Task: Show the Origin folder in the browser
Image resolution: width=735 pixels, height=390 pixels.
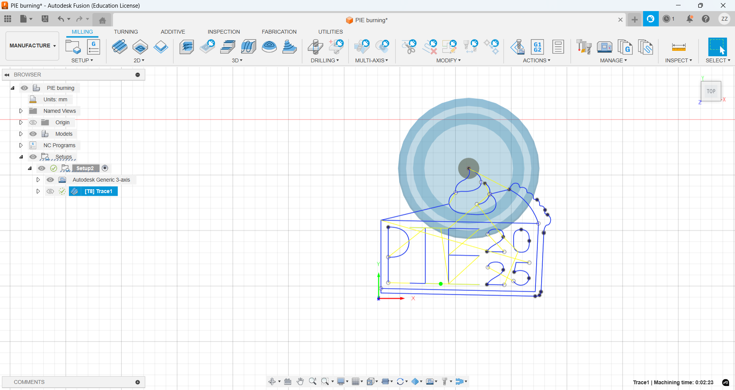Action: tap(33, 122)
